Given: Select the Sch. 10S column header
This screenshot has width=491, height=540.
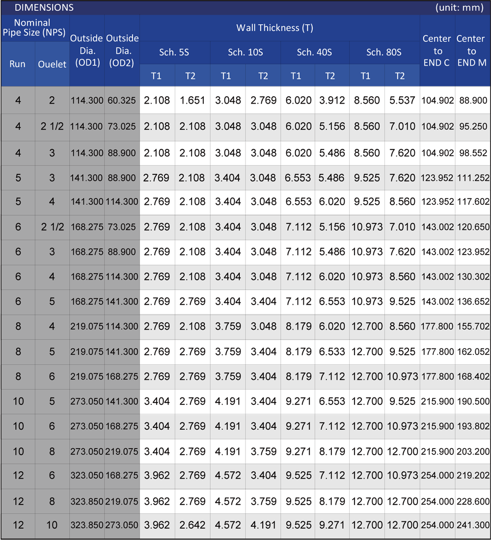Looking at the screenshot, I should (x=245, y=52).
